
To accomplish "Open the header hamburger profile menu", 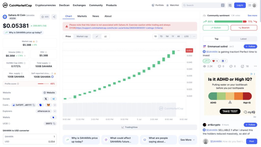I will (252, 5).
